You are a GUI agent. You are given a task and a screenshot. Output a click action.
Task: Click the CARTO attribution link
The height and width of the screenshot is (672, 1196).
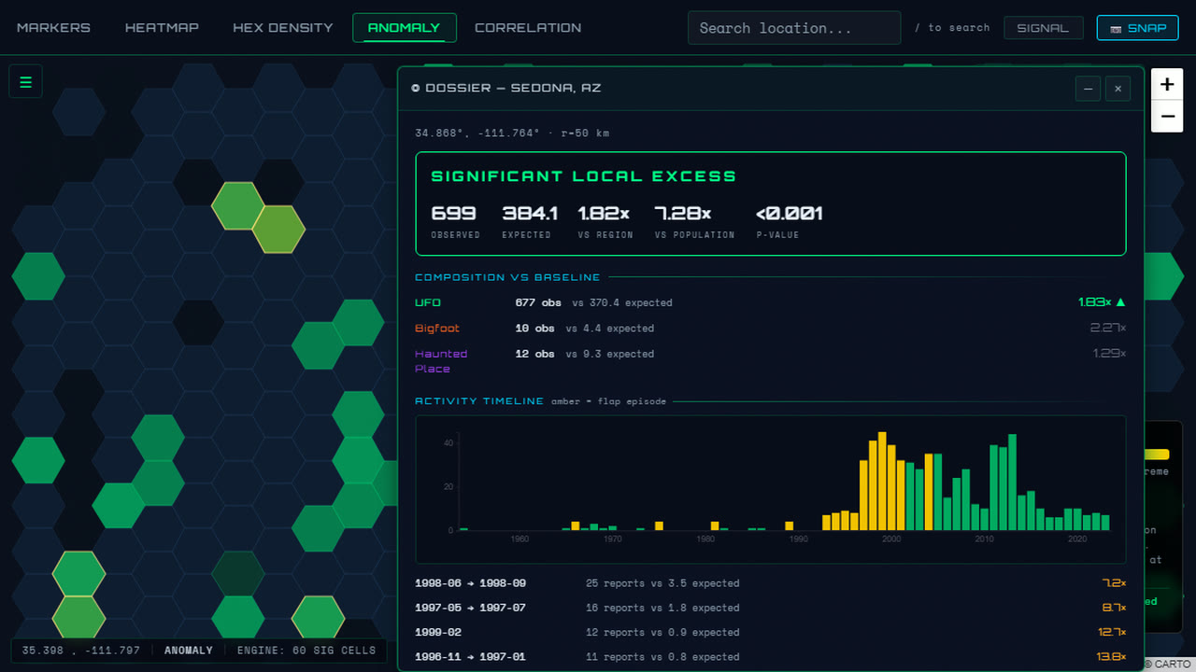click(1172, 664)
